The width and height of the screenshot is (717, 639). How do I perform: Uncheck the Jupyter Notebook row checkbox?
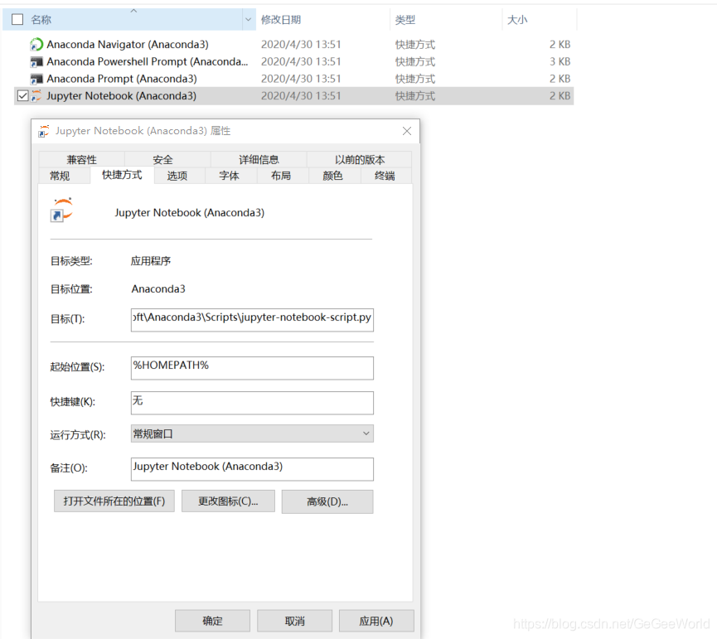click(x=22, y=96)
